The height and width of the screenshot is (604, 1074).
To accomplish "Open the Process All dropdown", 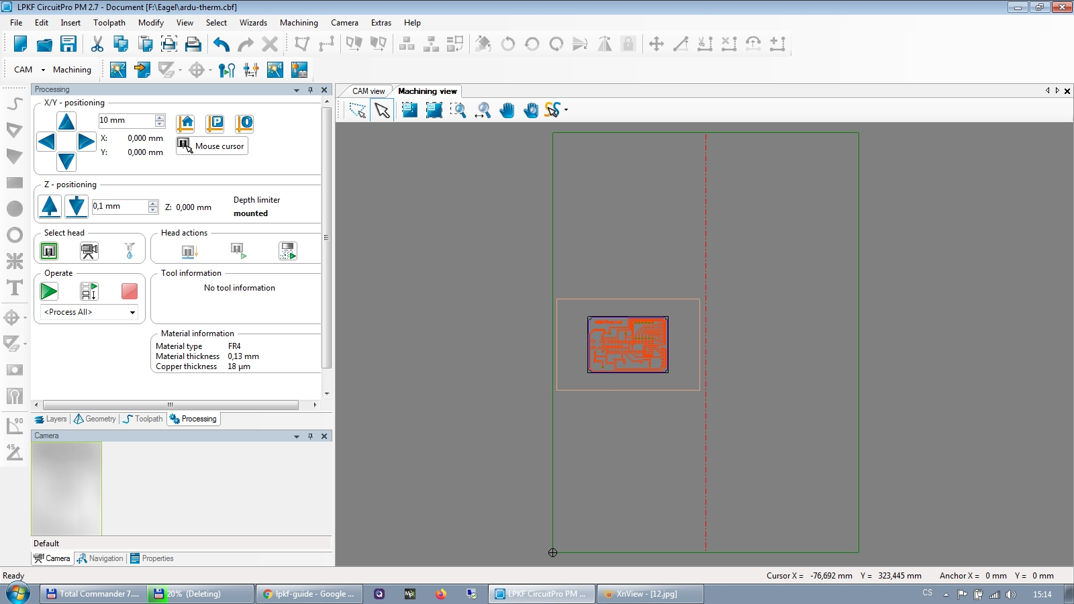I will pyautogui.click(x=132, y=312).
